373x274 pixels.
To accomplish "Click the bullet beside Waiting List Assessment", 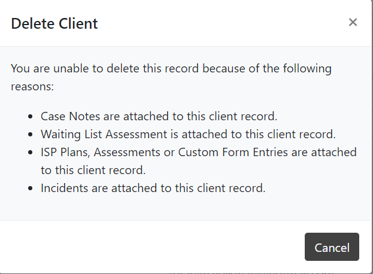I will 32,135.
